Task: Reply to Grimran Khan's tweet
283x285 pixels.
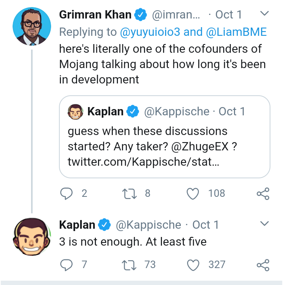Action: [x=66, y=193]
